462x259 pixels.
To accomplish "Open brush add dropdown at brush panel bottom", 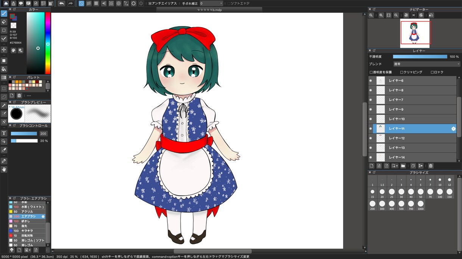I will coord(28,250).
